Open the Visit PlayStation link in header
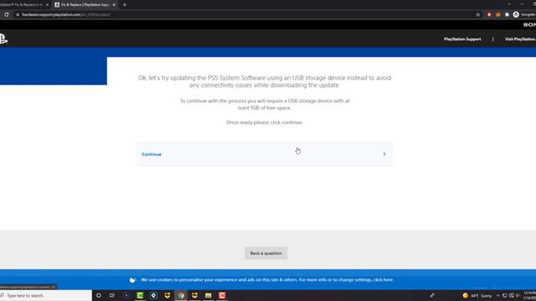 pyautogui.click(x=520, y=39)
